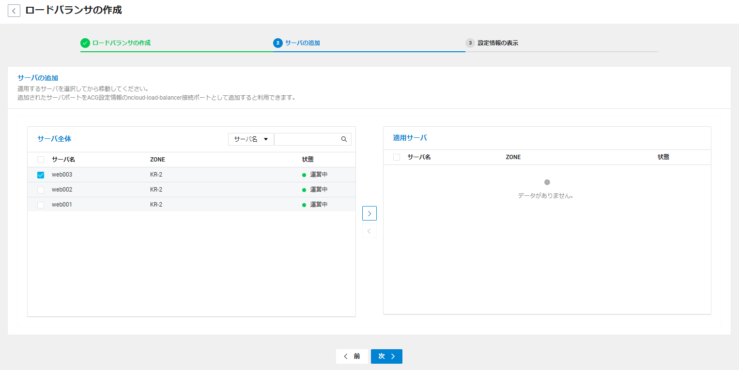
Task: Click the 次 next button
Action: point(386,356)
